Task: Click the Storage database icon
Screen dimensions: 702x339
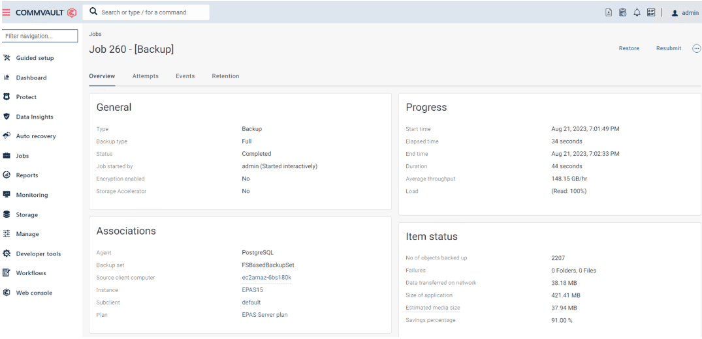Action: tap(7, 214)
